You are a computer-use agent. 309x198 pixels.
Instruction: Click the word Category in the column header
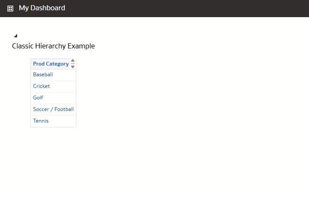point(58,64)
